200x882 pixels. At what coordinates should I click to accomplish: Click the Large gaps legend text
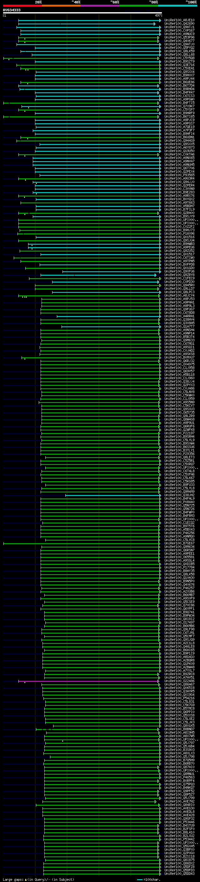click(x=13, y=879)
